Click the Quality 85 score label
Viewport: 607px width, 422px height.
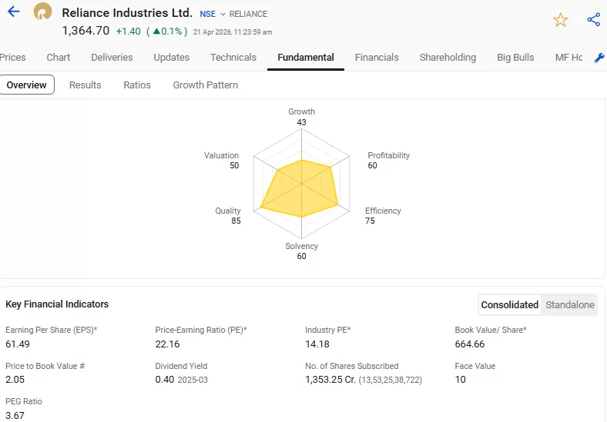point(228,216)
